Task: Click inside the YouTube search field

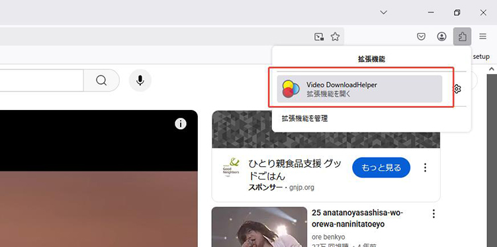Action: [x=41, y=81]
